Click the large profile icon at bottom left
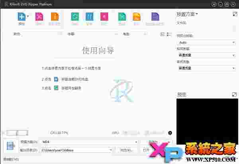239x164 pixels. coord(10,146)
